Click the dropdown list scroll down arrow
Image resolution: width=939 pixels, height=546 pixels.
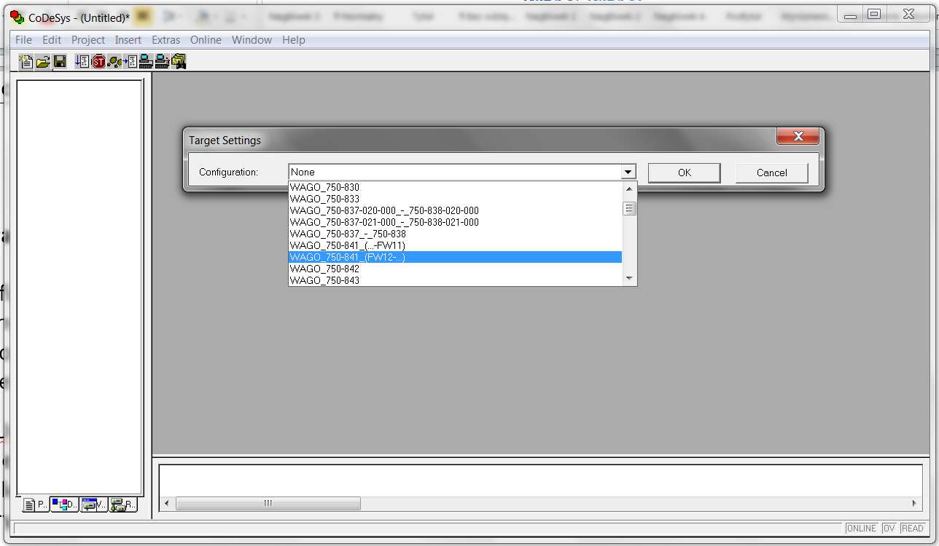coord(629,278)
